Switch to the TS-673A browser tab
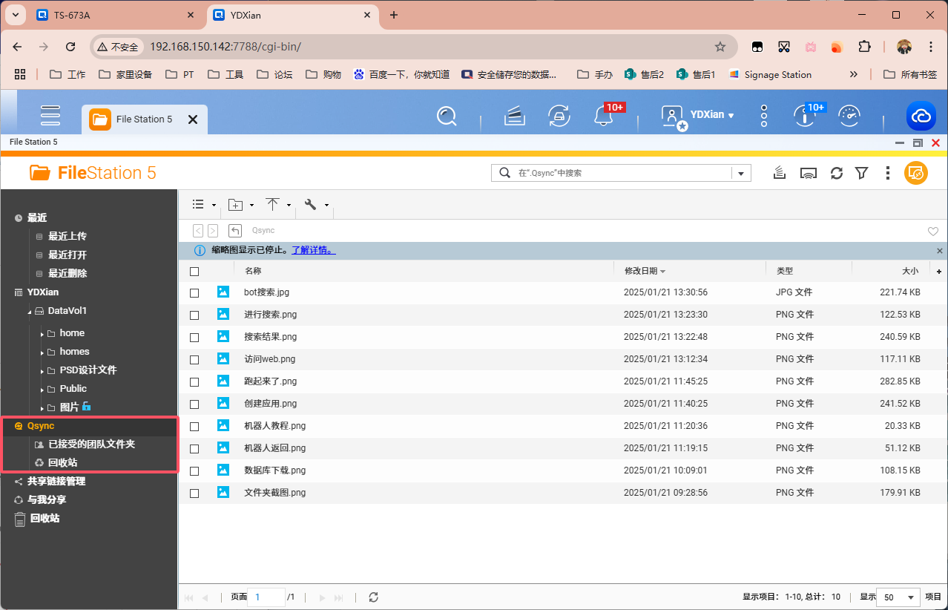The width and height of the screenshot is (948, 610). (x=115, y=15)
